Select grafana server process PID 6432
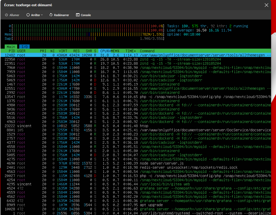The width and height of the screenshot is (276, 215). pos(136,201)
